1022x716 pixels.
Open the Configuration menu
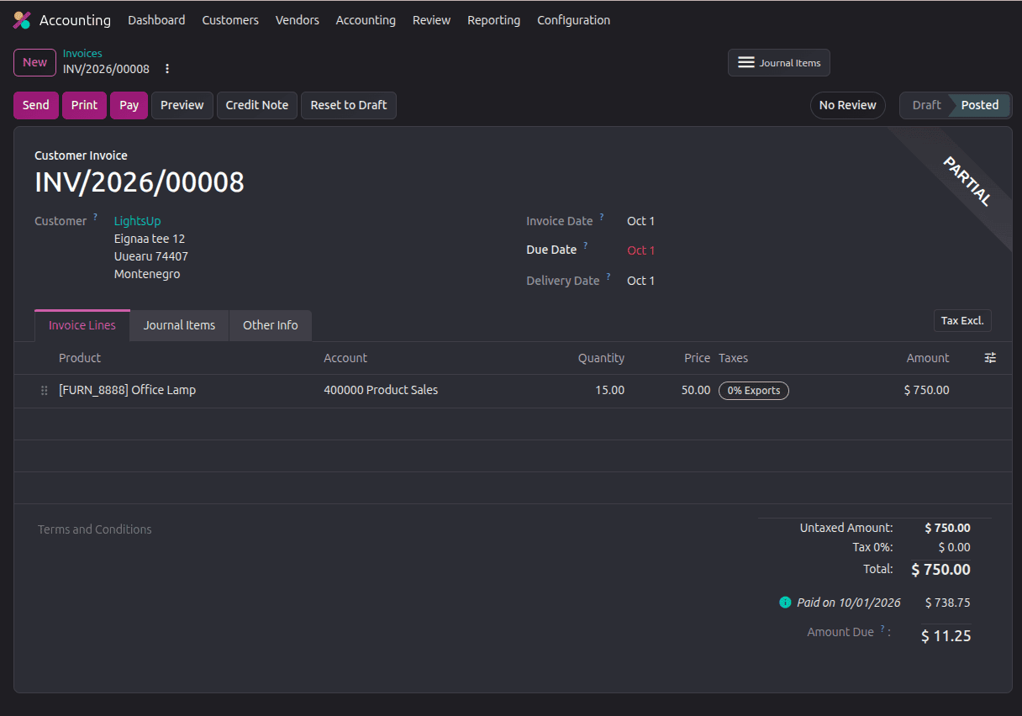(x=574, y=20)
